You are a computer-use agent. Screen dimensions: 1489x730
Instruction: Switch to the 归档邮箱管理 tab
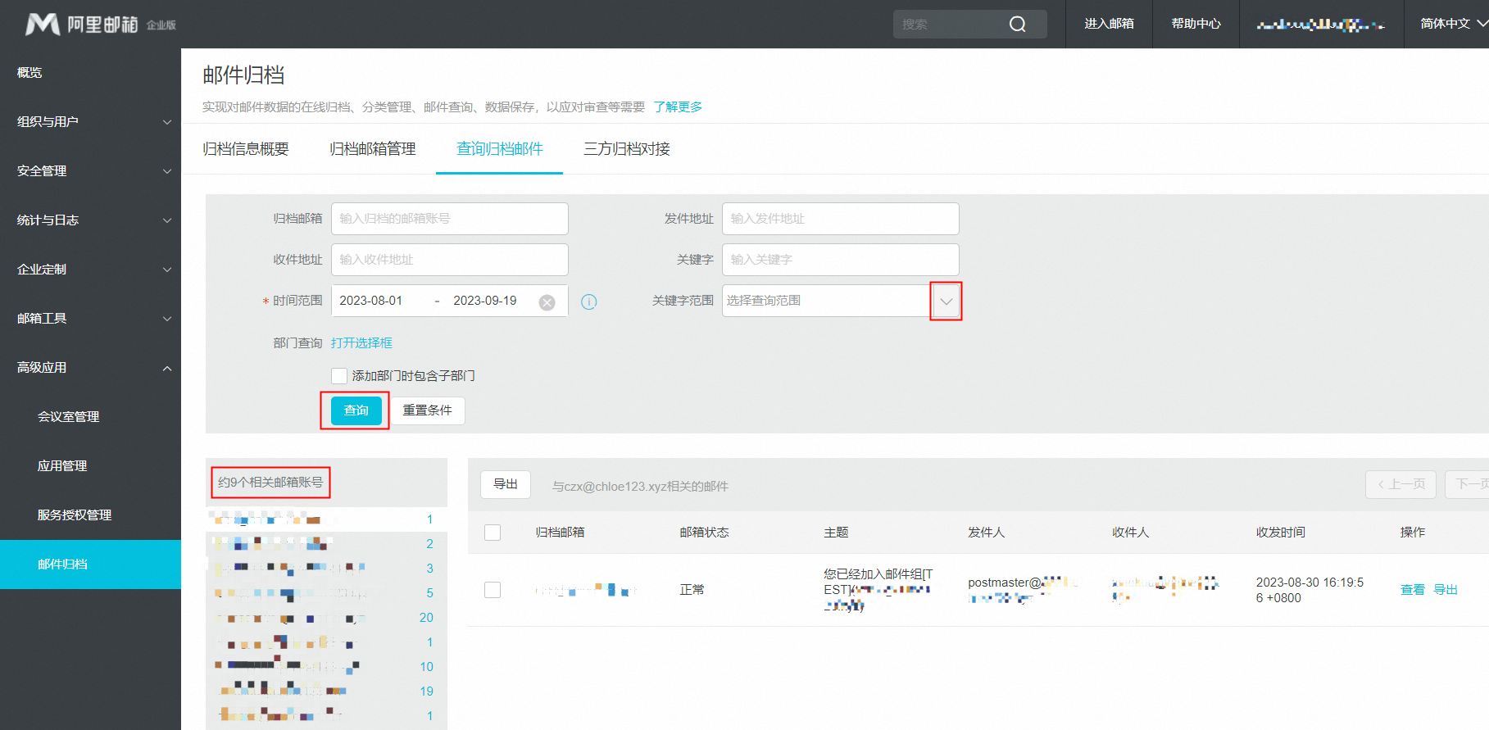(x=372, y=149)
